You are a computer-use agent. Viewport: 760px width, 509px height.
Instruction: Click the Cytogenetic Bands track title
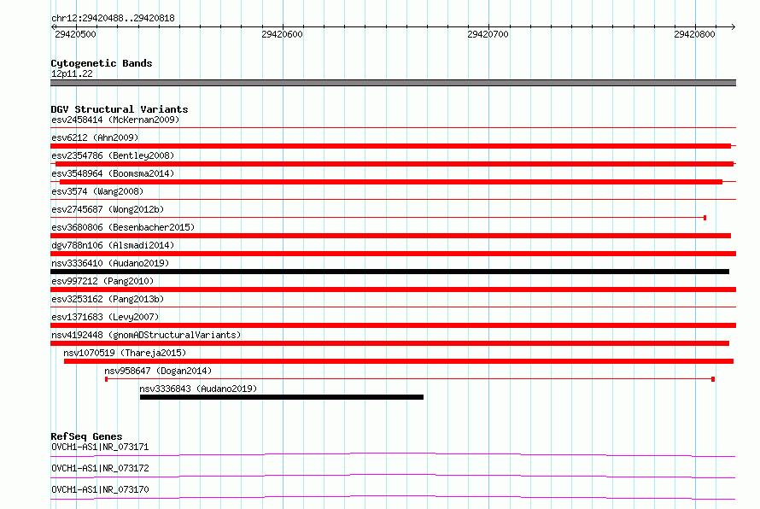point(102,63)
